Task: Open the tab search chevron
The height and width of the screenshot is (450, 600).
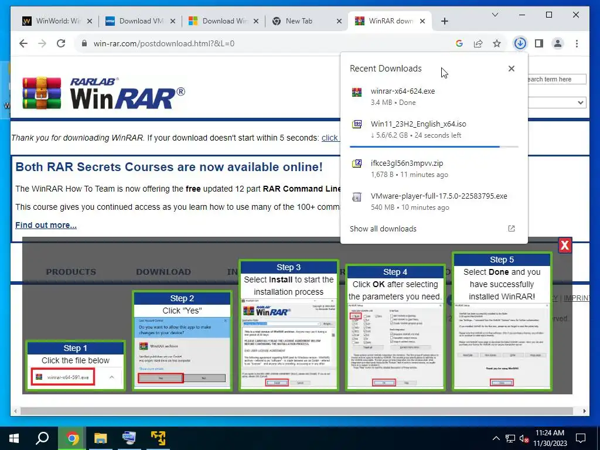Action: click(x=495, y=15)
